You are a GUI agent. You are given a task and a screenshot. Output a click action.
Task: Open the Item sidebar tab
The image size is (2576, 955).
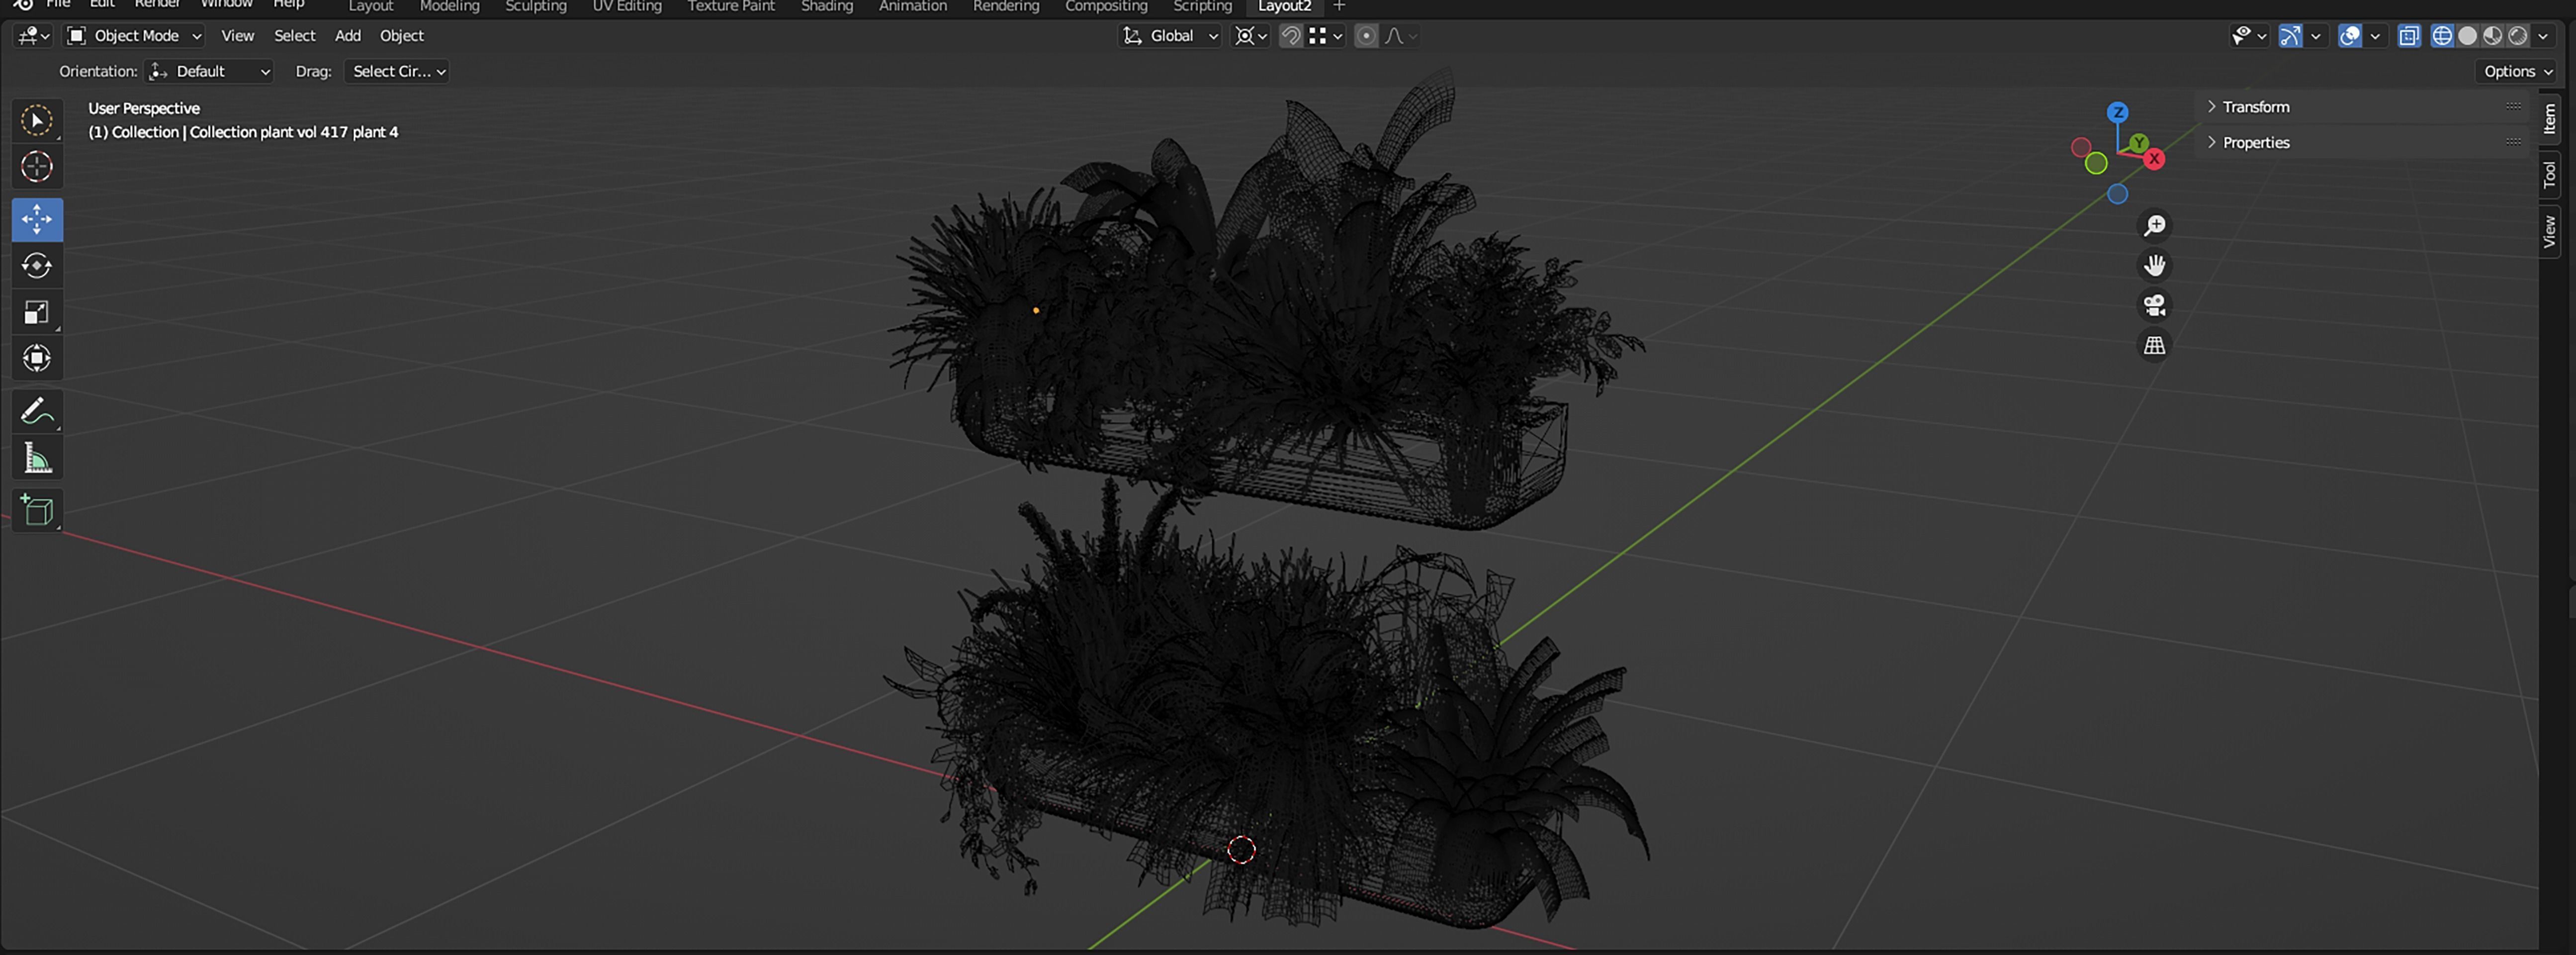[2549, 120]
